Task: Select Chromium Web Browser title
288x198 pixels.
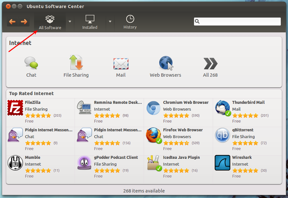Action: pyautogui.click(x=186, y=102)
